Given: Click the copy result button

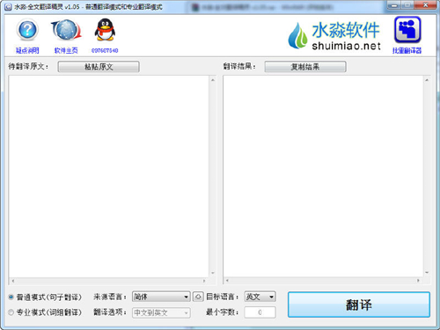Looking at the screenshot, I should [305, 67].
